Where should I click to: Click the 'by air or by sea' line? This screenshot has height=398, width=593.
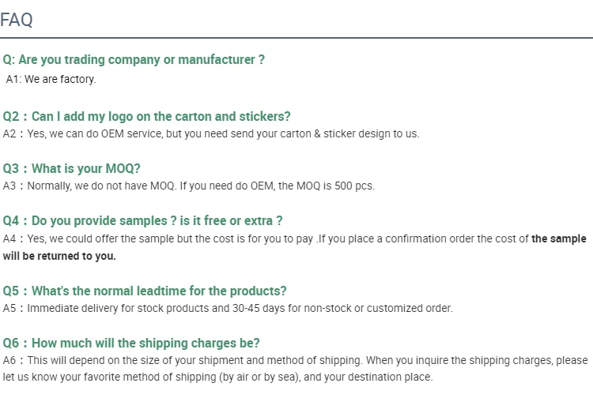[217, 377]
